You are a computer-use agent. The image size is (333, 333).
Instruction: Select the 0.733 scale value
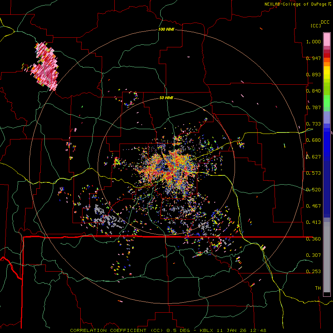pyautogui.click(x=313, y=124)
